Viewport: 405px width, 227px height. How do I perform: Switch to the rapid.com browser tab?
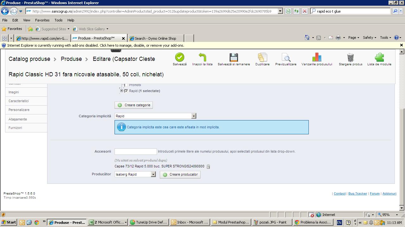coord(43,38)
